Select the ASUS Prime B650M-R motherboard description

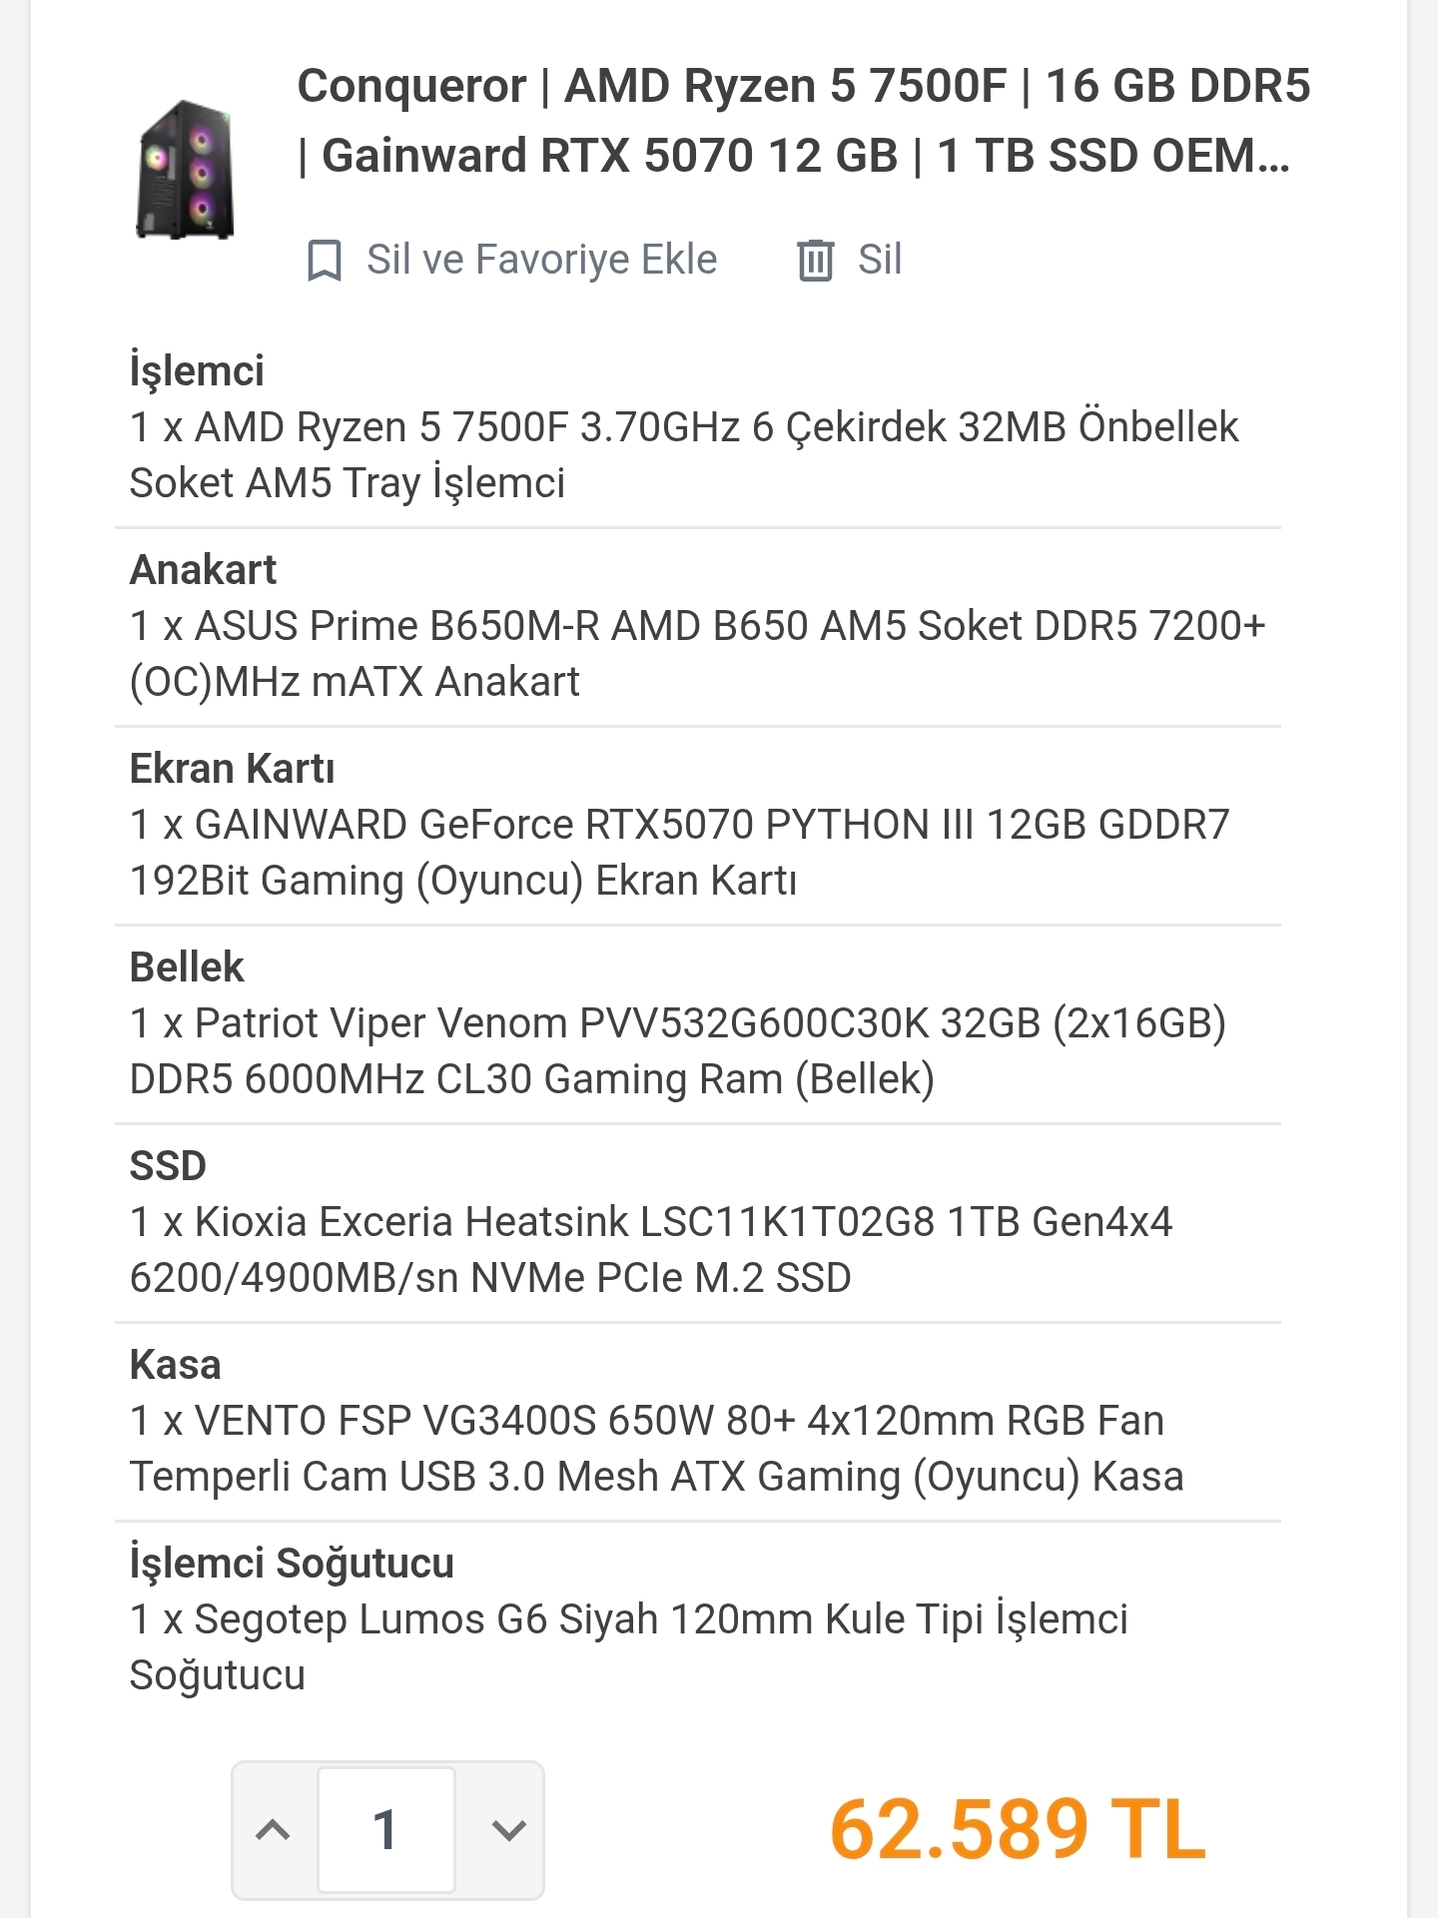tap(697, 653)
